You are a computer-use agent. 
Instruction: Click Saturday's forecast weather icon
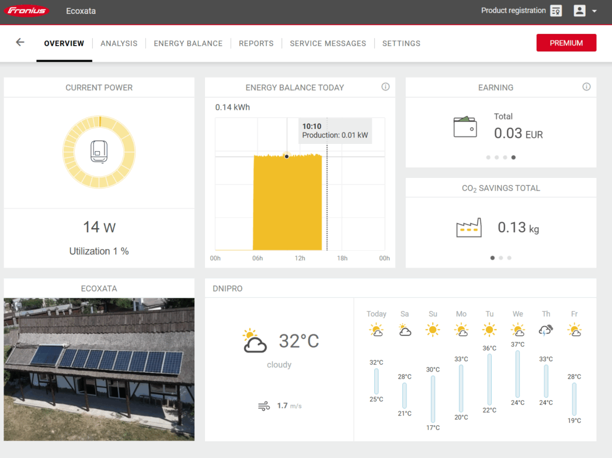click(x=405, y=330)
